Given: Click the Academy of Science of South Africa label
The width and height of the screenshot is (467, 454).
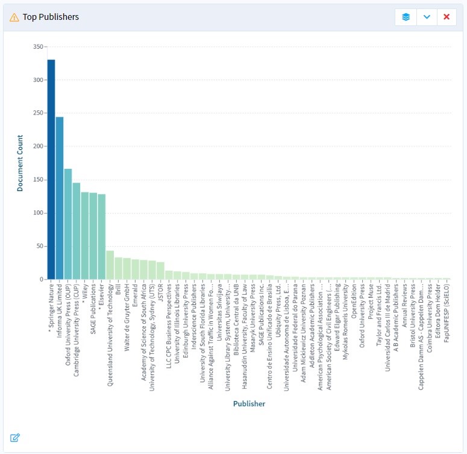Looking at the screenshot, I should coord(143,332).
